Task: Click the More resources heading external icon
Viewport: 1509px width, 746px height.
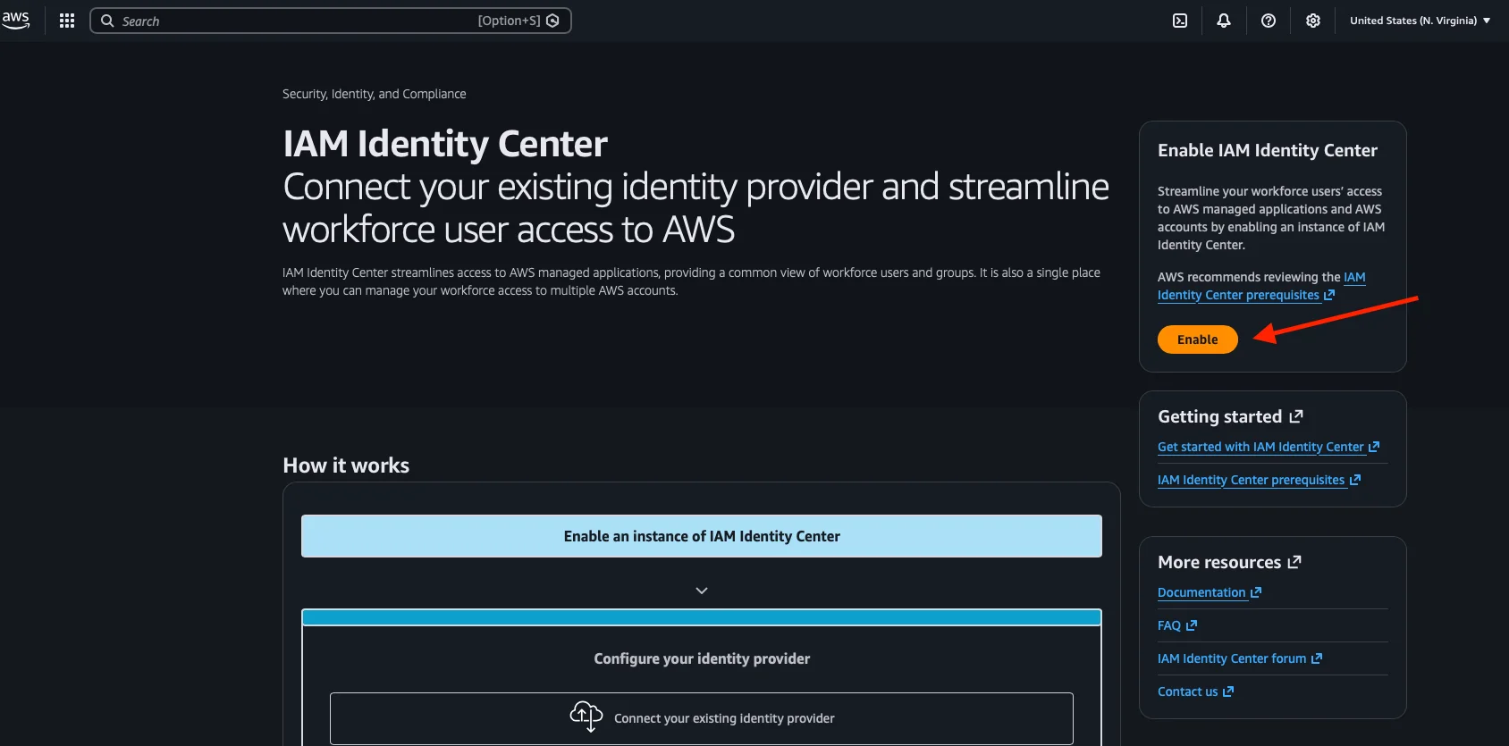Action: pos(1294,562)
